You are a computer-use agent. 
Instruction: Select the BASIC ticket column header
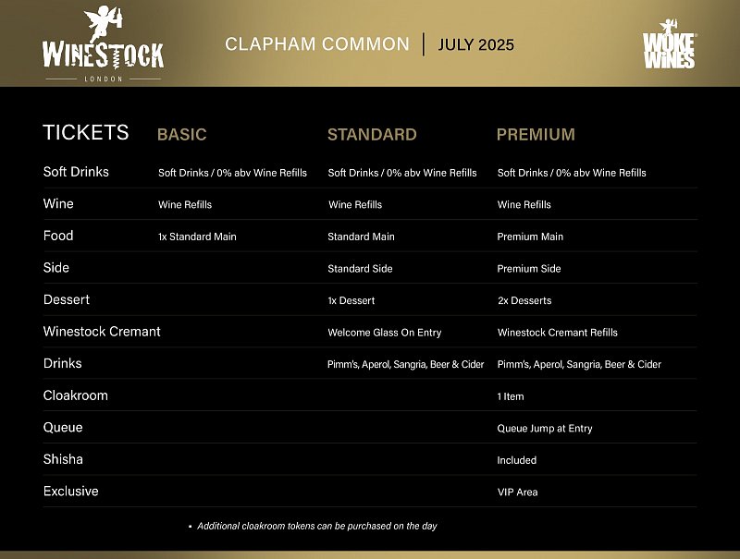pyautogui.click(x=181, y=134)
